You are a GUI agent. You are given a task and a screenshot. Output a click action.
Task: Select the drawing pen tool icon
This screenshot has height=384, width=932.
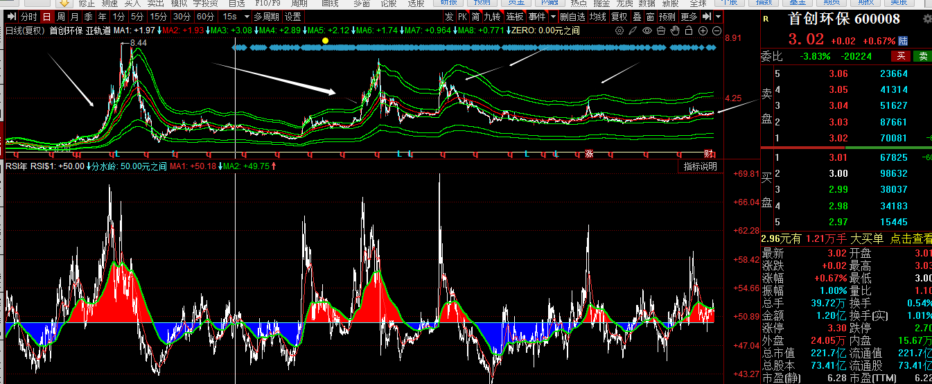[x=633, y=30]
